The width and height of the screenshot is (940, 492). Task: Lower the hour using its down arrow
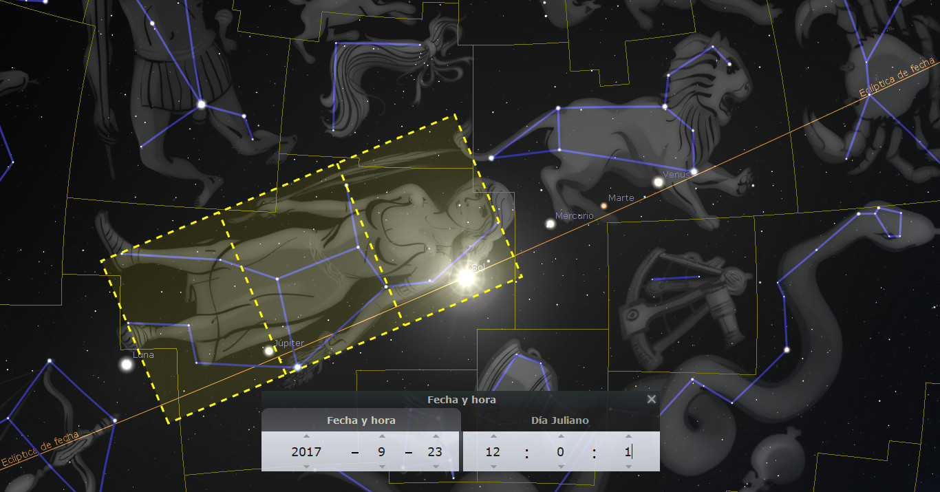[x=493, y=467]
